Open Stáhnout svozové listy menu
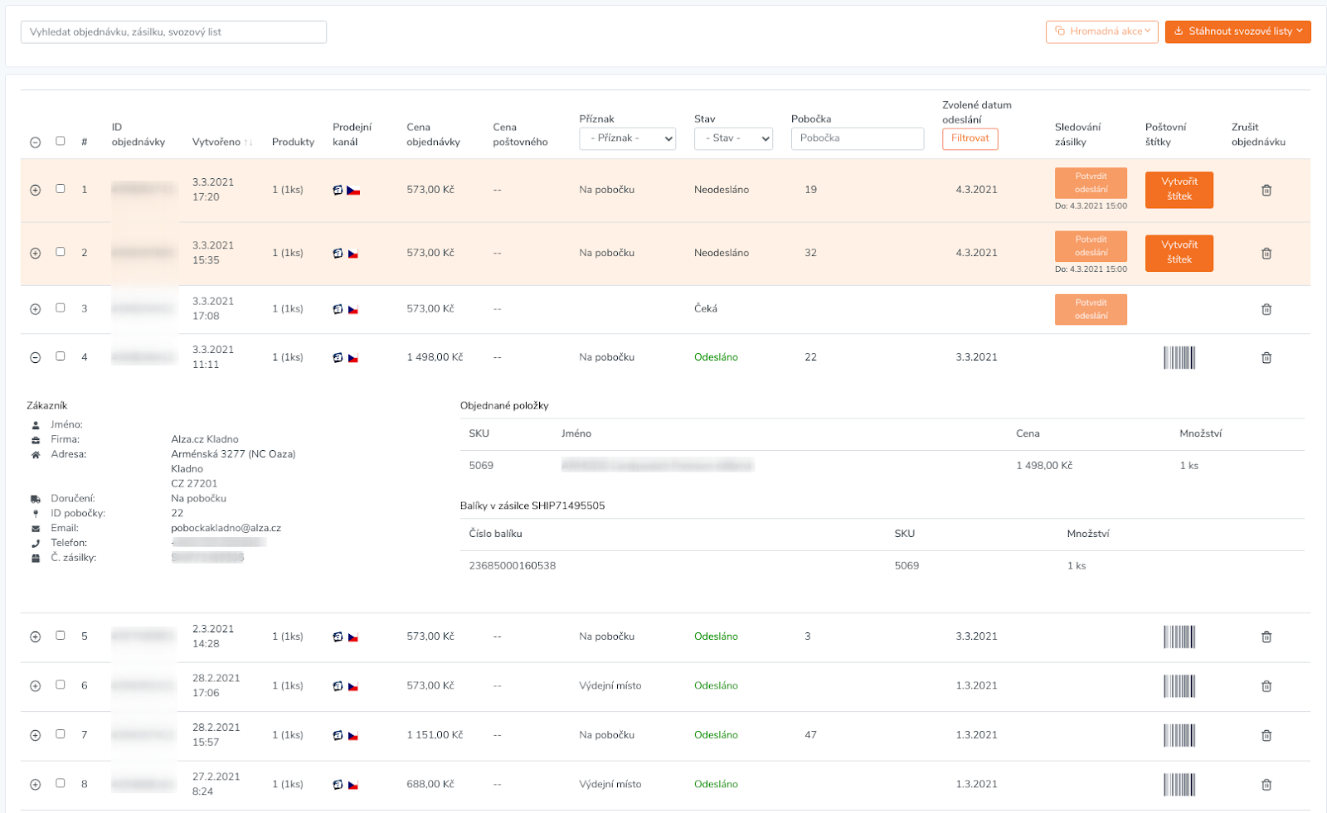Screen dimensions: 1327x813 pyautogui.click(x=1238, y=31)
